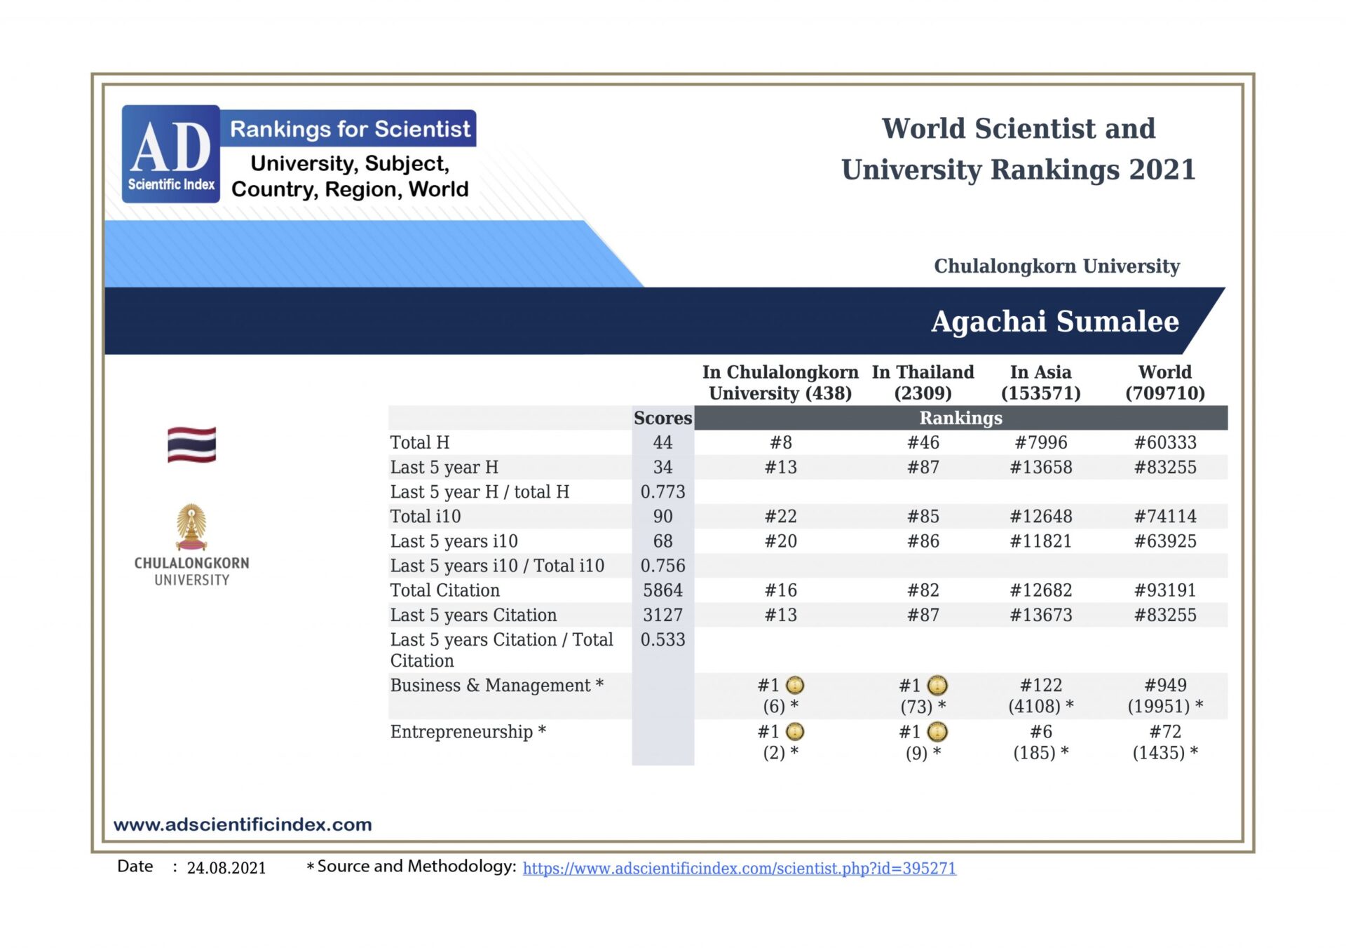Click the #85 Thailand ranking value
The height and width of the screenshot is (952, 1346).
tap(923, 516)
